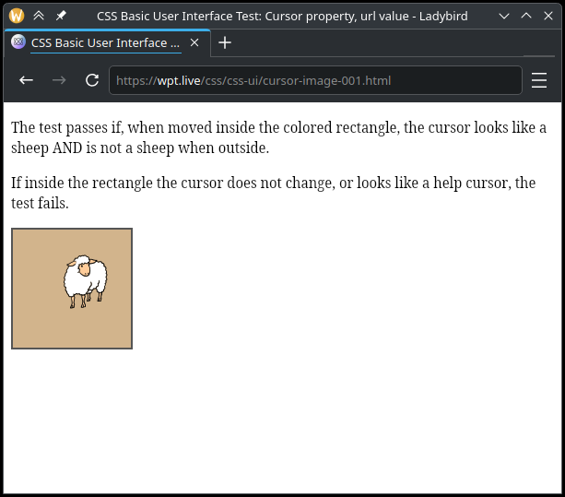Close the Ladybird window

click(548, 16)
